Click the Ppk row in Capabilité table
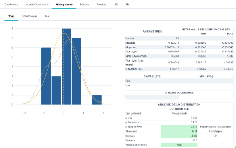236x148 pixels. click(179, 81)
